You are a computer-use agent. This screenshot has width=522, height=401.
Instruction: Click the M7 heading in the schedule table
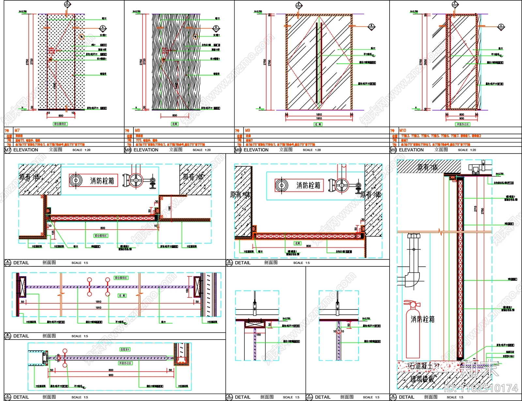[x=17, y=130]
